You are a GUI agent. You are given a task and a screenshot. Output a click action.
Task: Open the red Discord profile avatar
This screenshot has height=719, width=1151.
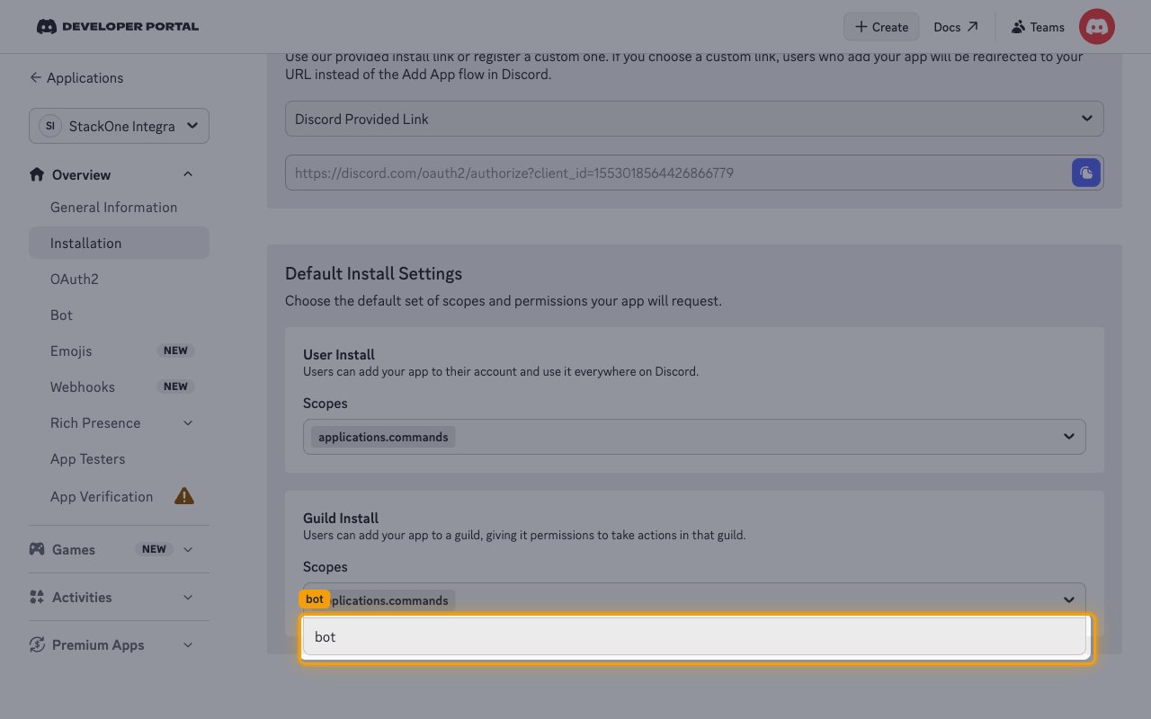(x=1097, y=27)
